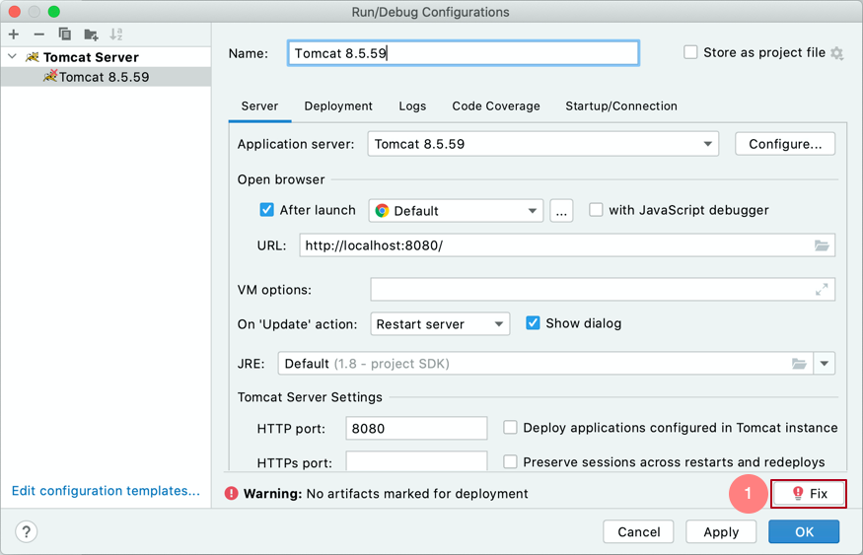This screenshot has width=863, height=555.
Task: Switch to the Deployment tab
Action: [x=338, y=106]
